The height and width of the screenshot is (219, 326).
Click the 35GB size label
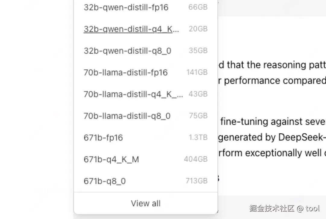click(198, 50)
